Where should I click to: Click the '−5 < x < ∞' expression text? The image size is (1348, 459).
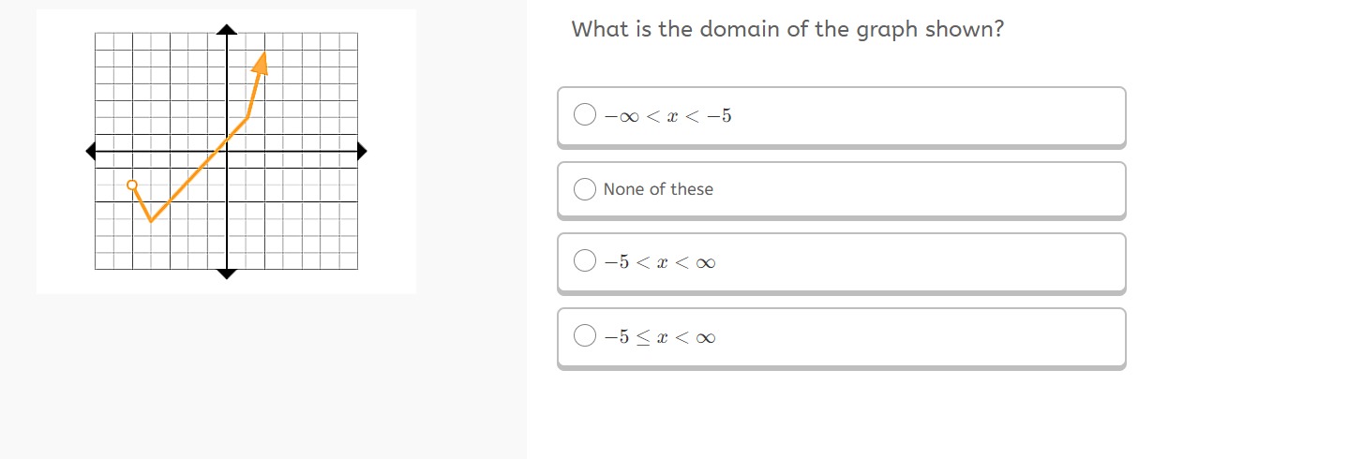tap(660, 262)
